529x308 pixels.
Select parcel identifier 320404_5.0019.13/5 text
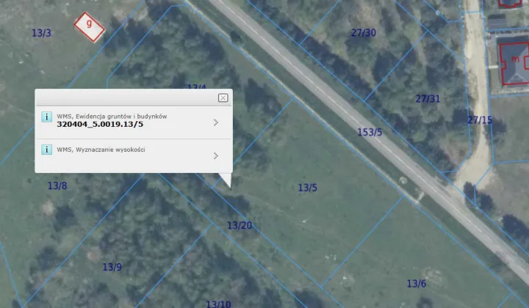point(100,124)
